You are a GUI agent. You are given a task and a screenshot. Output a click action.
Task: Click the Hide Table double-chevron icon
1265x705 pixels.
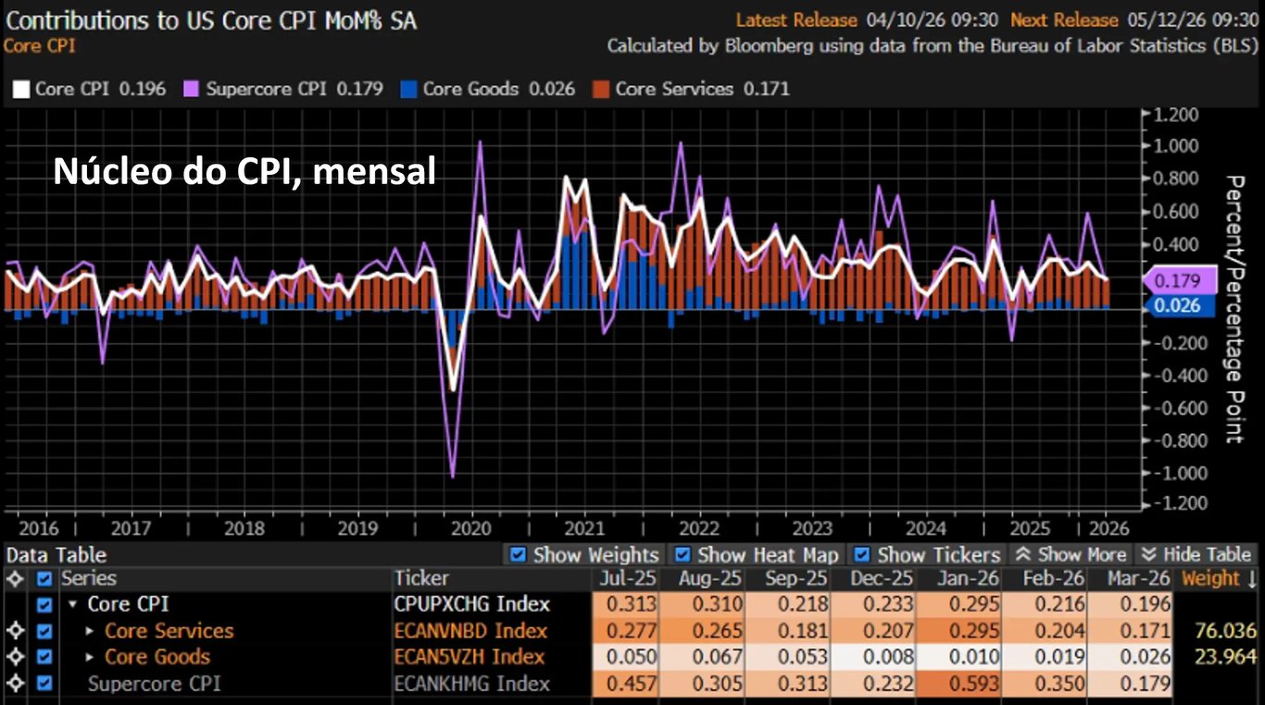1149,555
